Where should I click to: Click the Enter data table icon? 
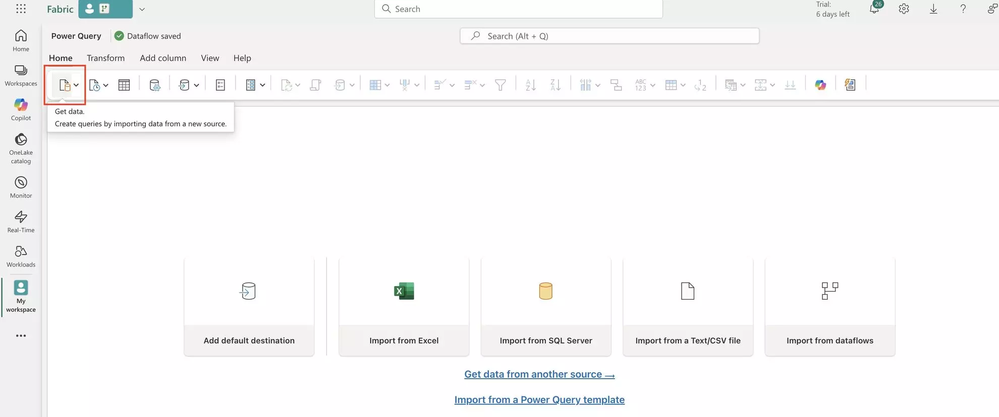pyautogui.click(x=124, y=85)
